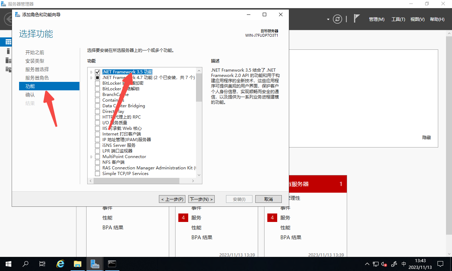Enable IIS 可承载 Web 核心 checkbox
Viewport: 452px width, 271px height.
[x=97, y=128]
